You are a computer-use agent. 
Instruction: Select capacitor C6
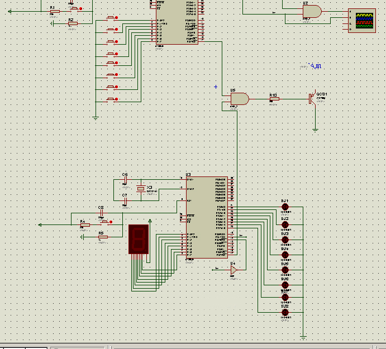coord(125,180)
